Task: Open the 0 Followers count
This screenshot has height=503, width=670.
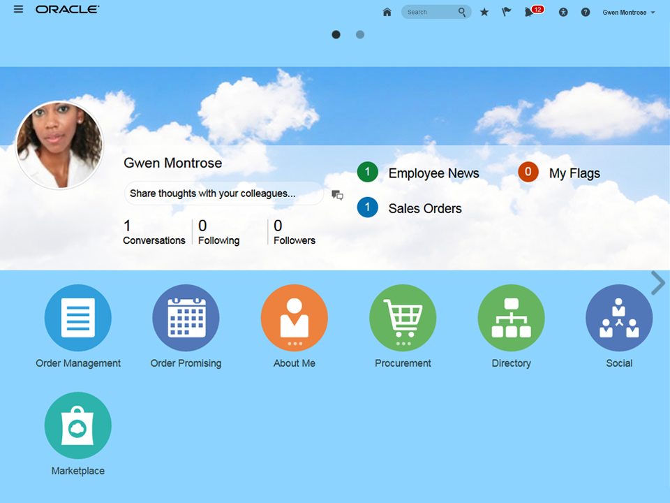Action: pyautogui.click(x=295, y=232)
